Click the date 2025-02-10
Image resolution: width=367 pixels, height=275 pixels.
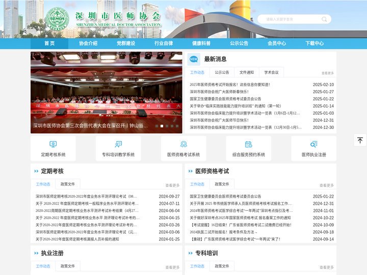323,85
